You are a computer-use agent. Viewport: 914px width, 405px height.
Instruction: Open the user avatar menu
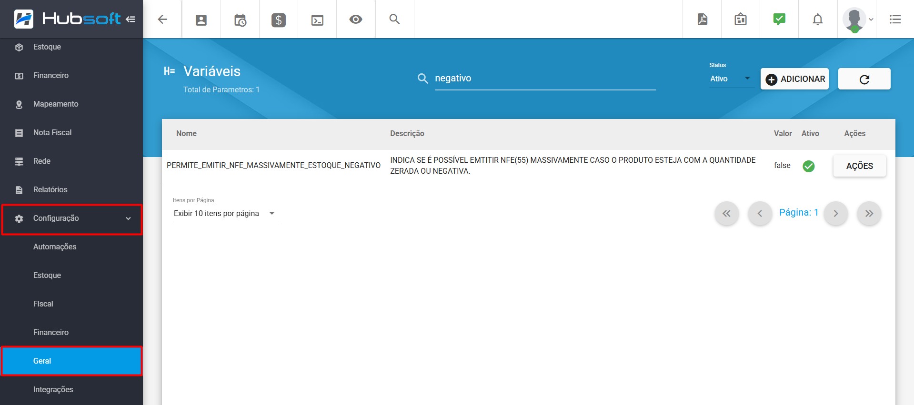coord(857,20)
